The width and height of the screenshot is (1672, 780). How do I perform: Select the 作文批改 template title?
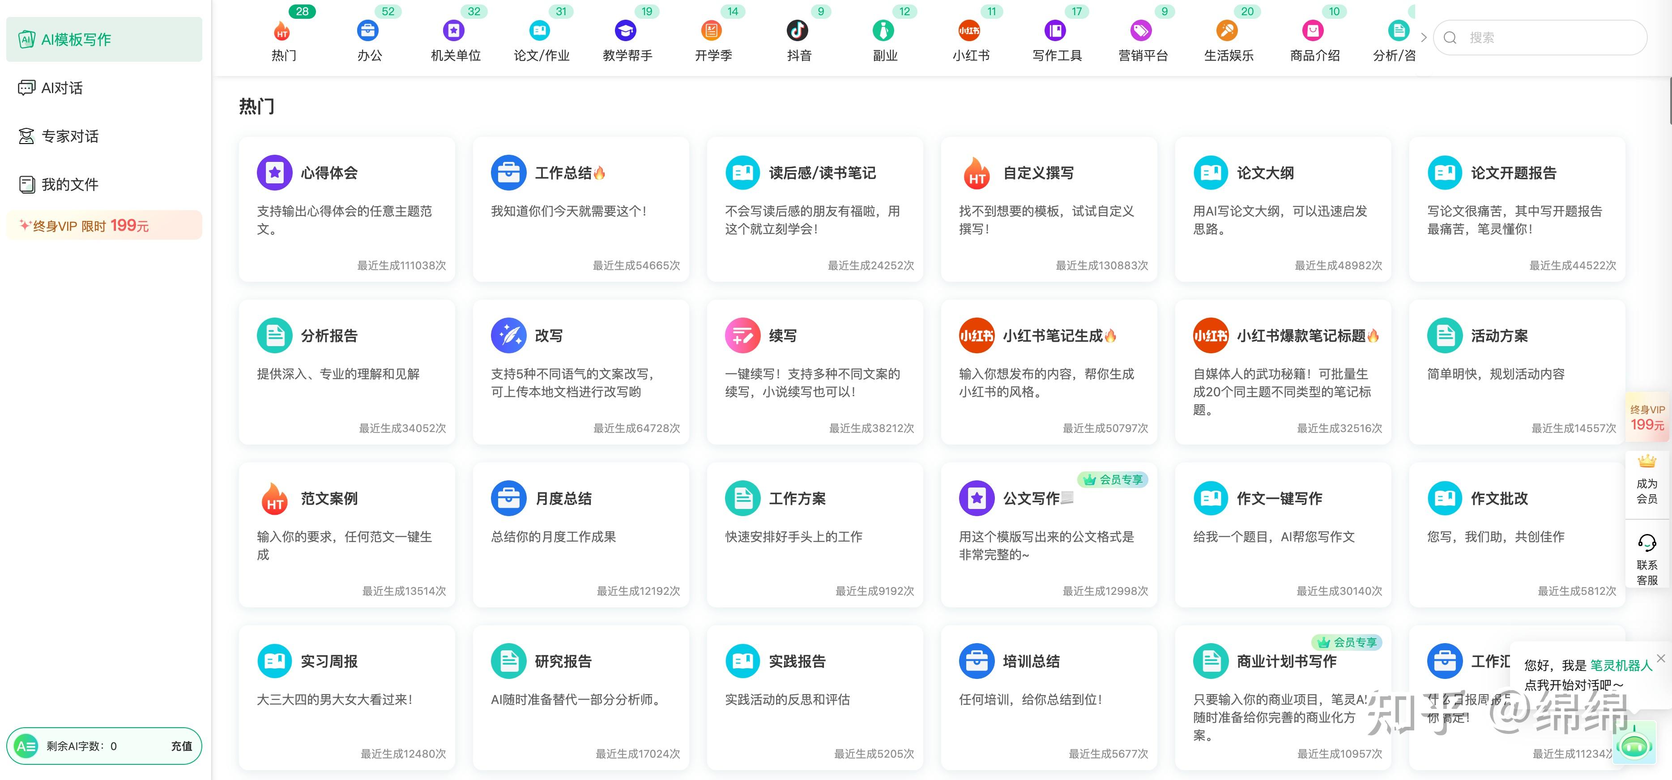pyautogui.click(x=1499, y=499)
